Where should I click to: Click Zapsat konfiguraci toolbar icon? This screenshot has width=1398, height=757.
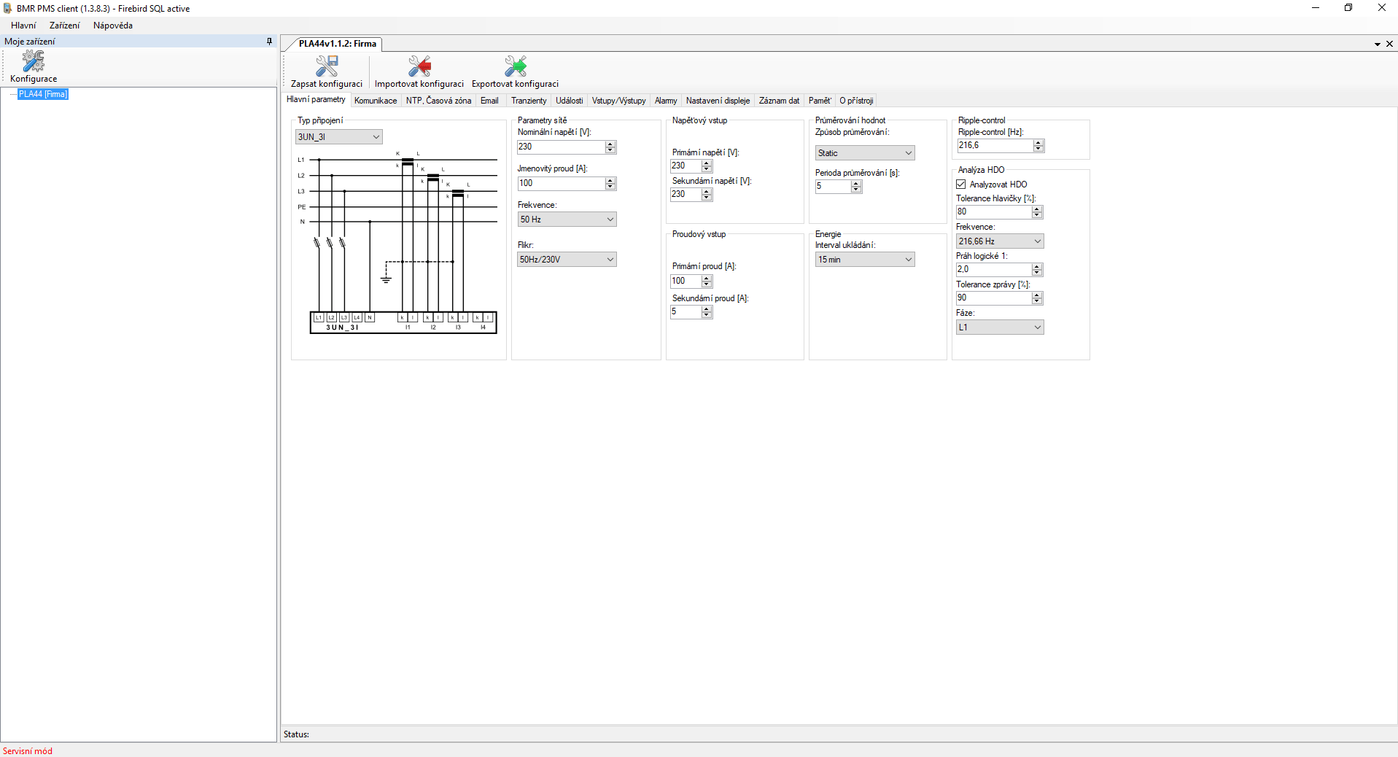click(x=326, y=66)
